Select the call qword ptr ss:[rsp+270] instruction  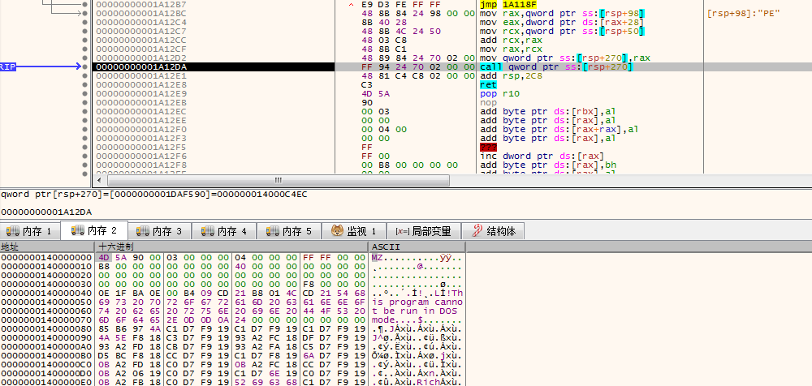coord(557,66)
